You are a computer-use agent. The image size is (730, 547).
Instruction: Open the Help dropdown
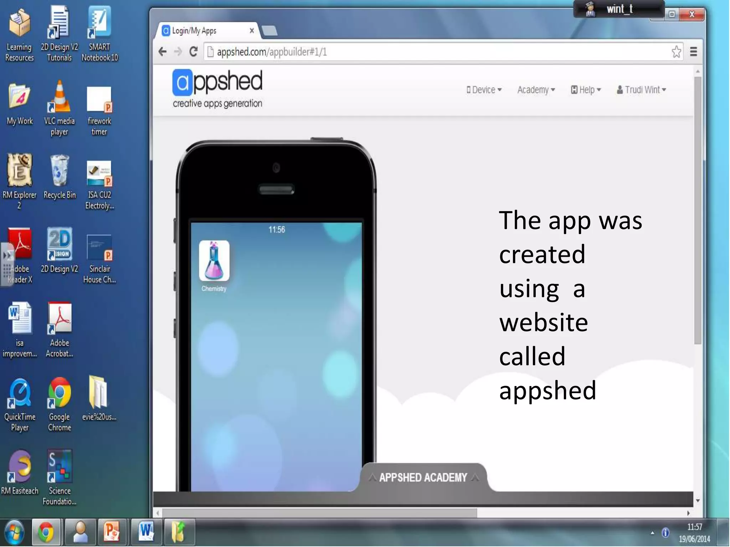[x=586, y=90]
